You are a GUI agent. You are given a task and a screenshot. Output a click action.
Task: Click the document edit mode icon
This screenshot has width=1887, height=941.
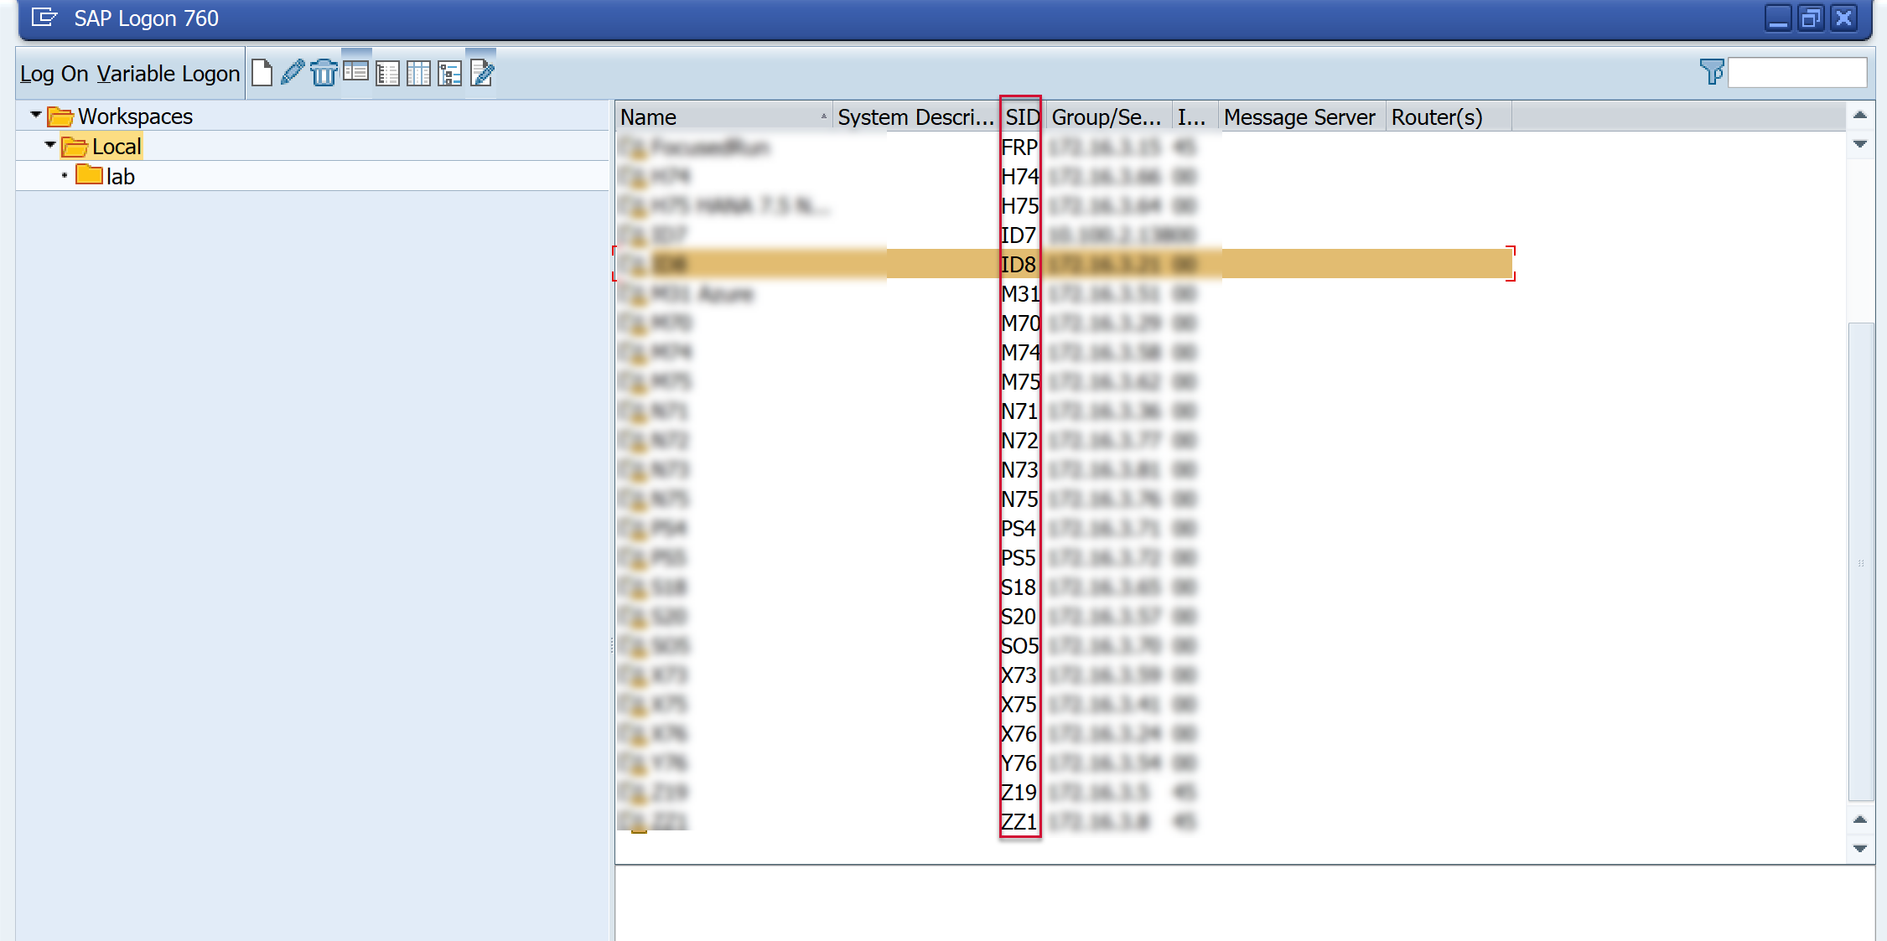tap(482, 73)
